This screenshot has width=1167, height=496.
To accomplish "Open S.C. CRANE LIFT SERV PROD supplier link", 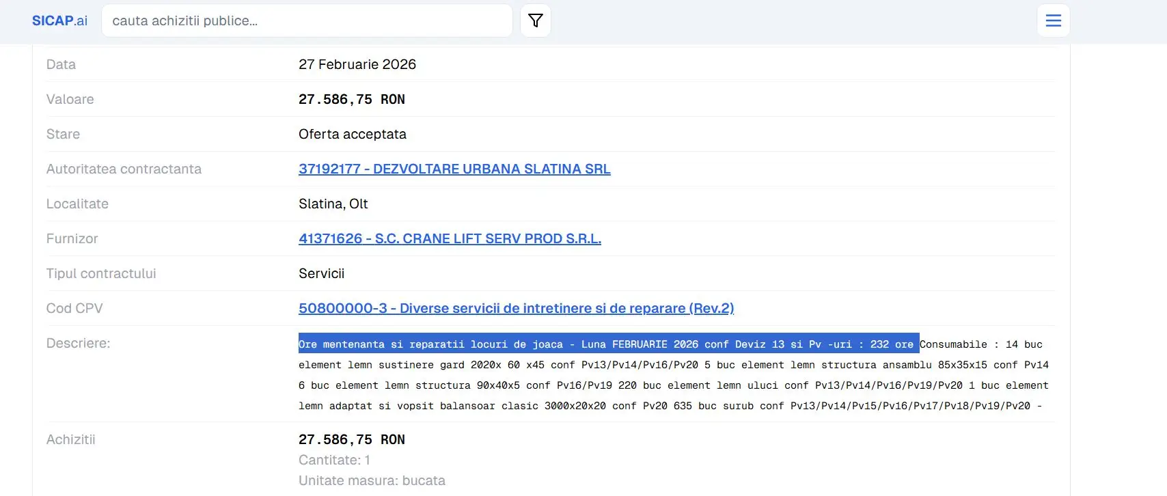I will (450, 238).
